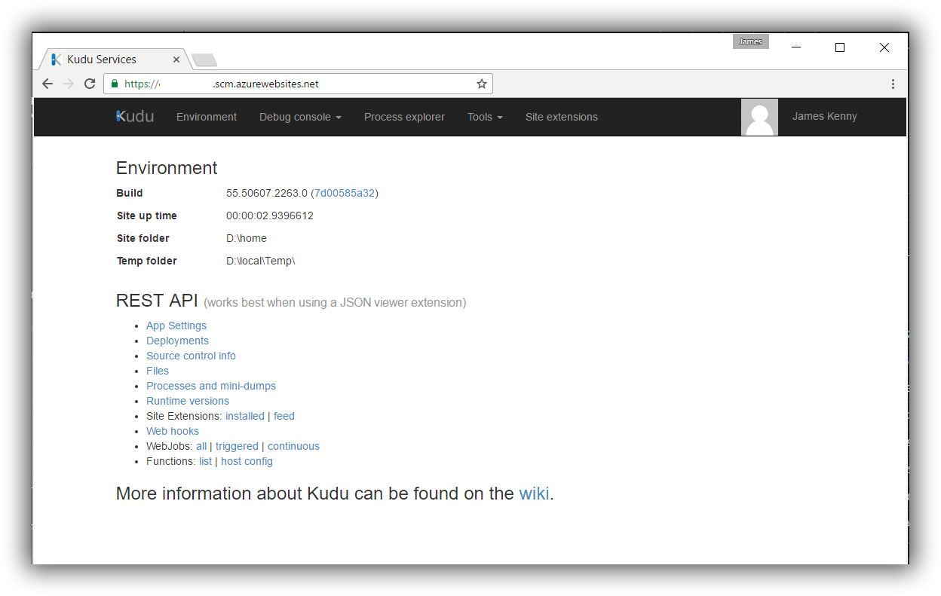This screenshot has height=596, width=941.
Task: Follow the wiki link for more information
Action: pos(535,494)
